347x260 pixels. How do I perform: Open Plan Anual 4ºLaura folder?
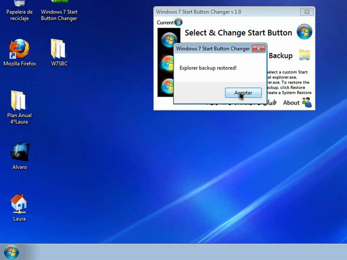tap(19, 107)
